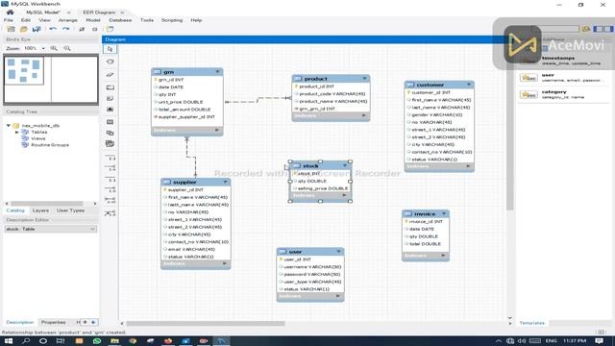Select the user template in templates list
Image resolution: width=615 pixels, height=346 pixels.
point(563,77)
